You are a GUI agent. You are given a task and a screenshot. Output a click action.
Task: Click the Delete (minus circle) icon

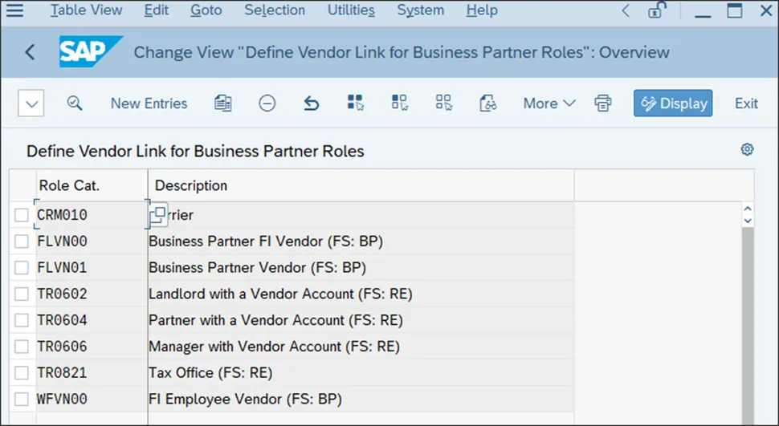pyautogui.click(x=267, y=103)
